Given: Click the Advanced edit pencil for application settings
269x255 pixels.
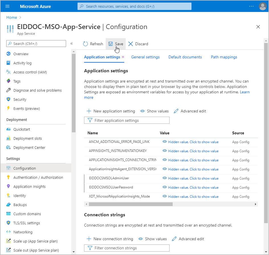Looking at the screenshot, I should [x=176, y=111].
